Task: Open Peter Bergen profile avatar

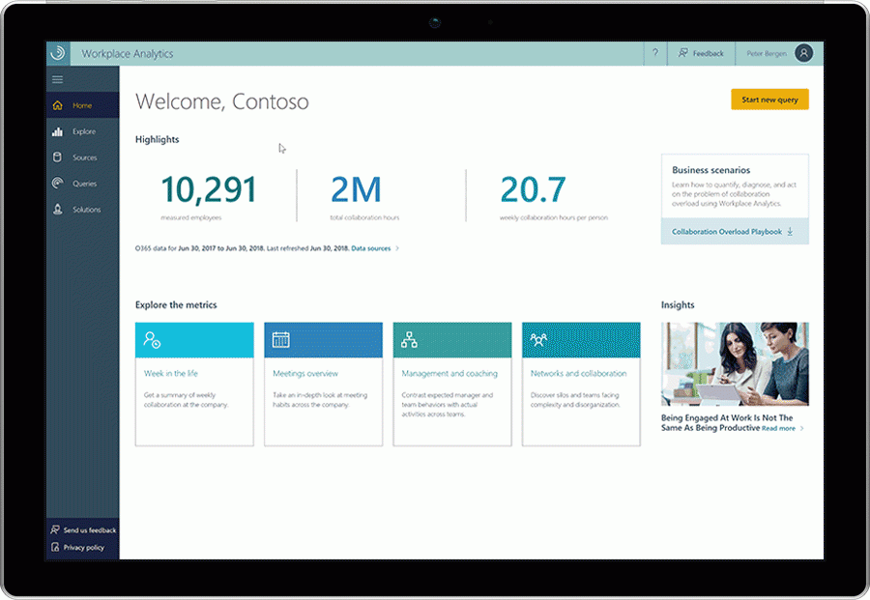Action: [803, 53]
